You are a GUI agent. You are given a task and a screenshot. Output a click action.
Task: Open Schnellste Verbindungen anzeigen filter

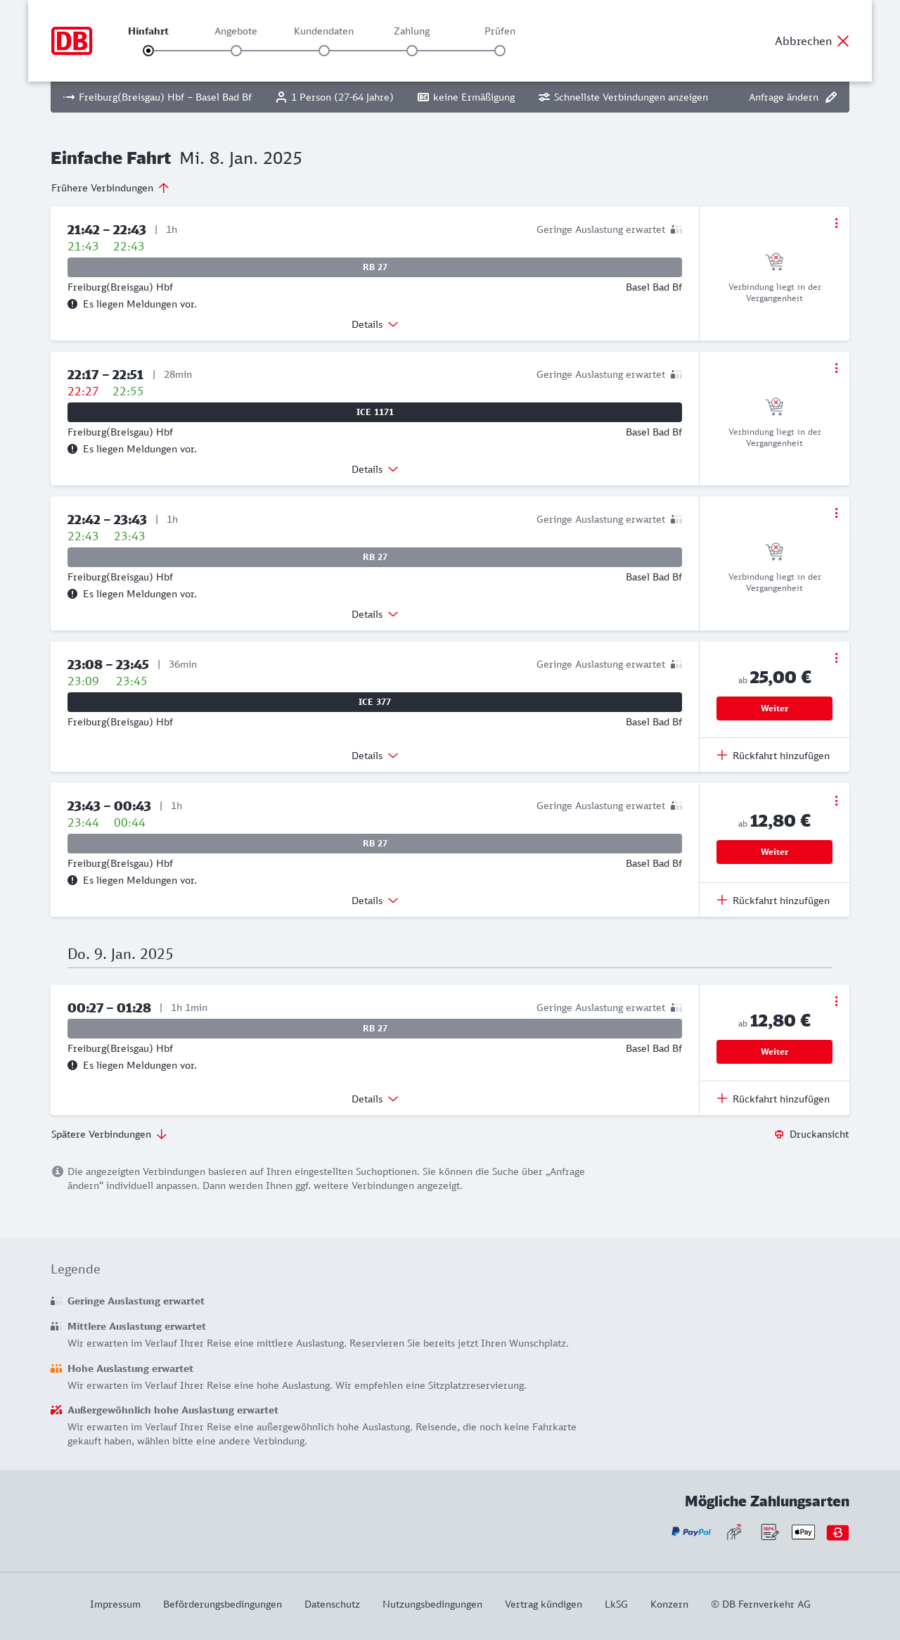pos(623,97)
